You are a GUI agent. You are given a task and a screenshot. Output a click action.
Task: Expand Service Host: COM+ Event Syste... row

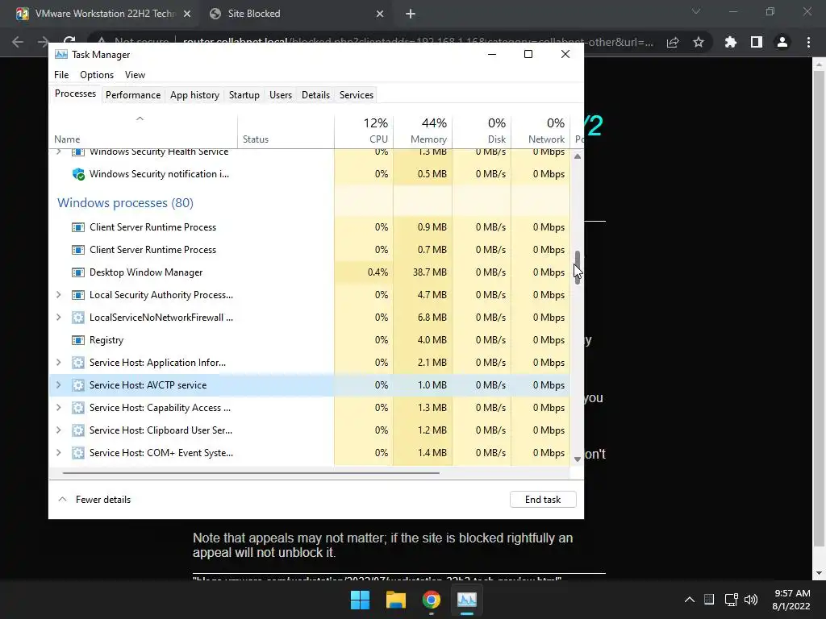(x=58, y=453)
